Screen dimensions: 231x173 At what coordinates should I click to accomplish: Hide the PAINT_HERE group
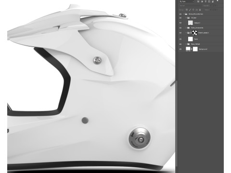[x=180, y=33]
